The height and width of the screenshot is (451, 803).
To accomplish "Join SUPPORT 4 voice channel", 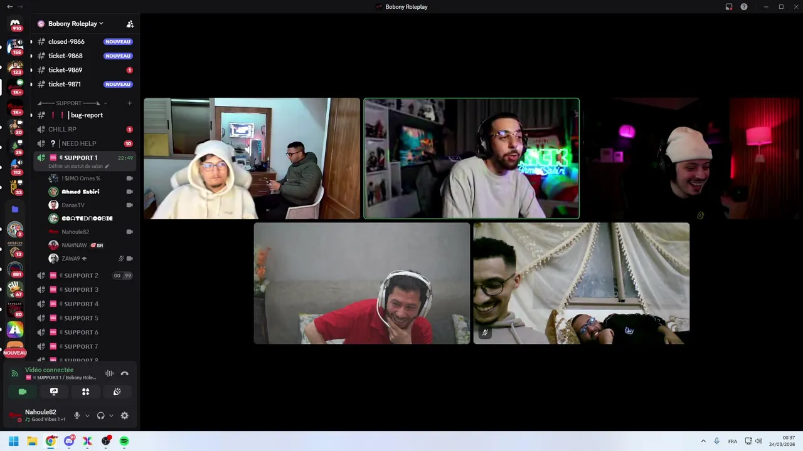I will click(x=85, y=304).
